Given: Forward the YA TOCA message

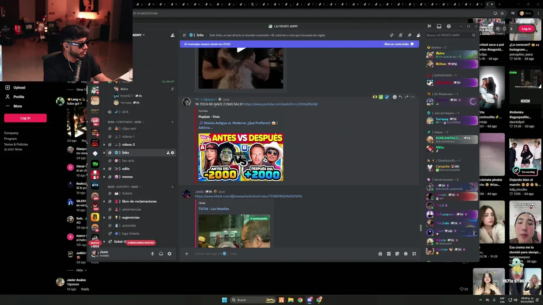Looking at the screenshot, I should [406, 97].
